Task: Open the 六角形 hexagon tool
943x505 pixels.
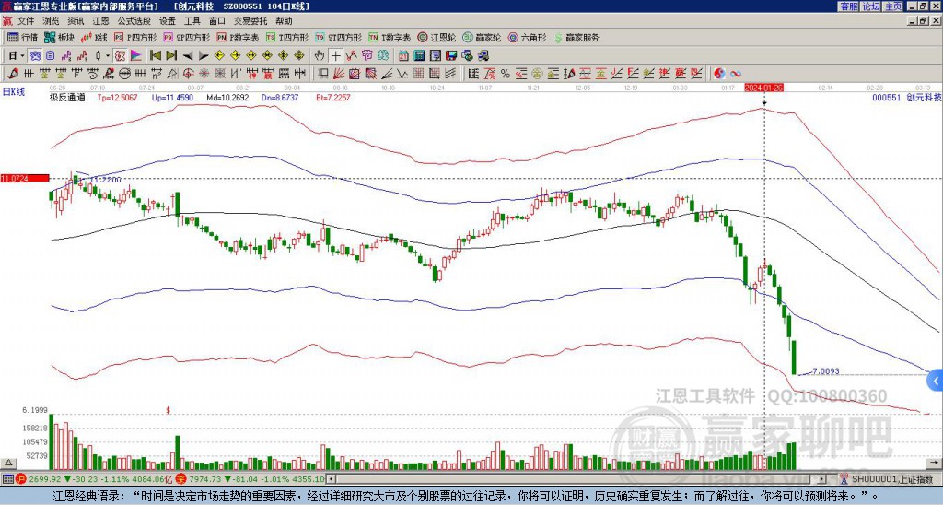Action: 527,37
